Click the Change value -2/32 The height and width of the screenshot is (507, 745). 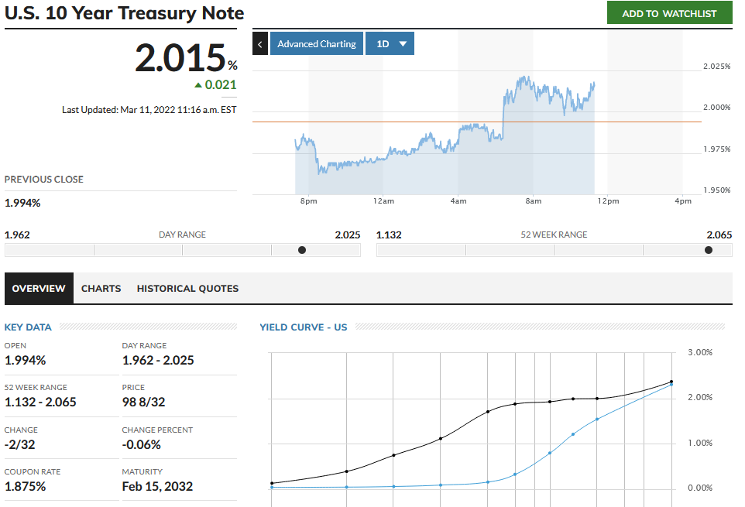[20, 445]
